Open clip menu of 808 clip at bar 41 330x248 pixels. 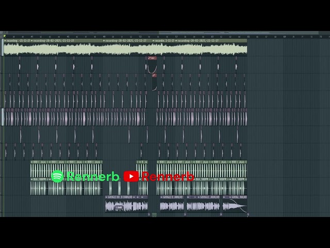point(32,162)
